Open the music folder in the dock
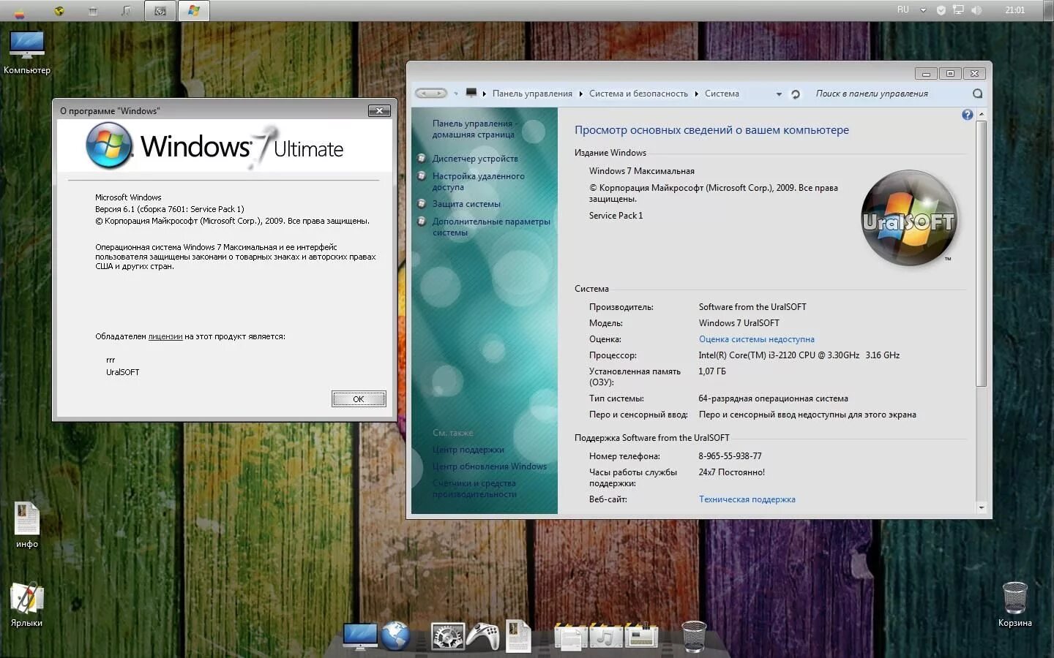Screen dimensions: 1054x658 pos(605,636)
